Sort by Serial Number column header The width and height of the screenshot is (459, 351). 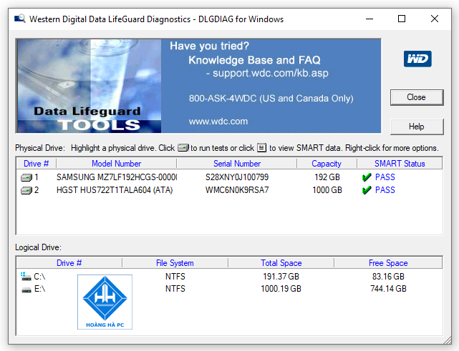pyautogui.click(x=237, y=164)
